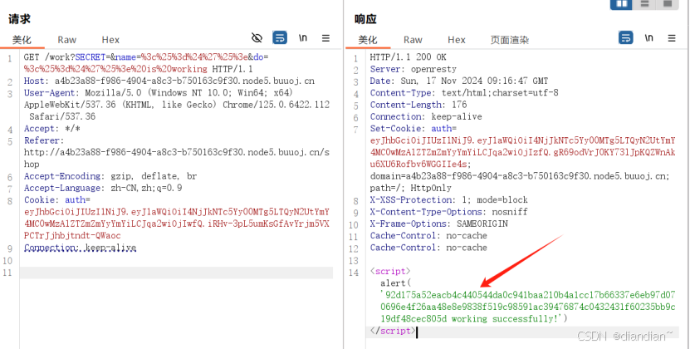Image resolution: width=690 pixels, height=349 pixels.
Task: Click X-Content-Type-Options nosniff header
Action: pos(448,212)
